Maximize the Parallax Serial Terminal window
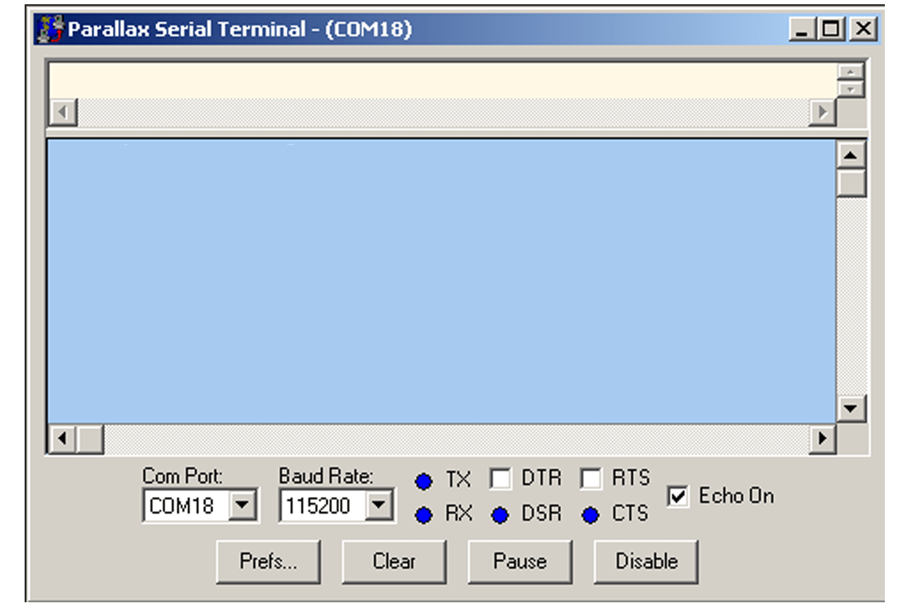Image resolution: width=910 pixels, height=607 pixels. tap(831, 29)
